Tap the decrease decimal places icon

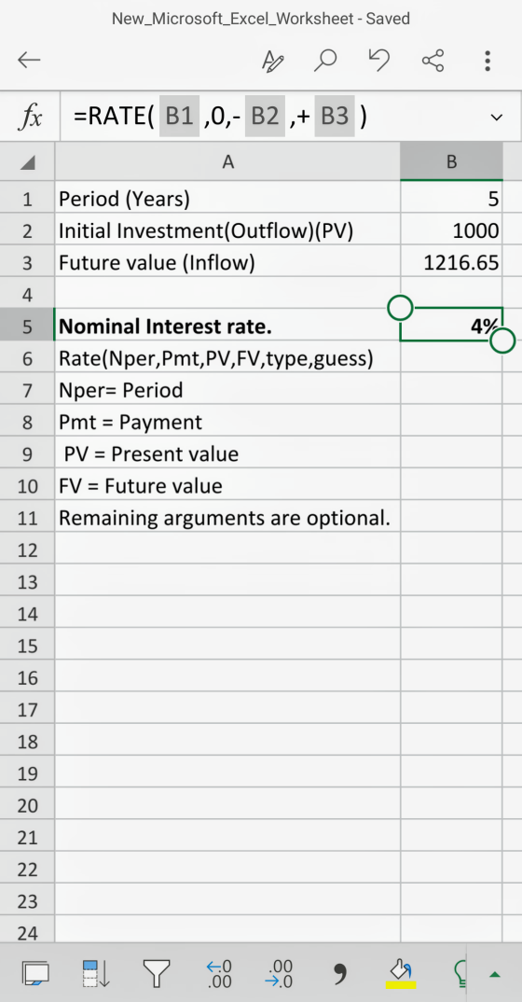point(279,973)
